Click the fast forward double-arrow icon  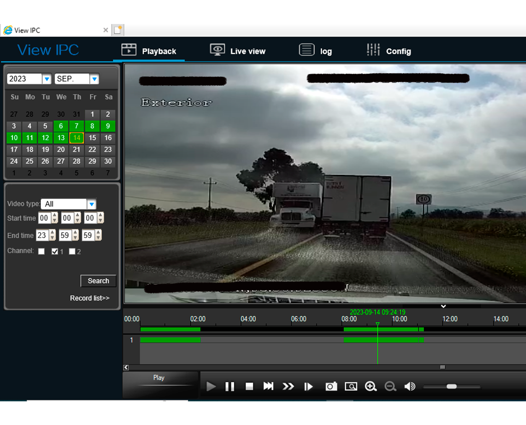[x=288, y=386]
